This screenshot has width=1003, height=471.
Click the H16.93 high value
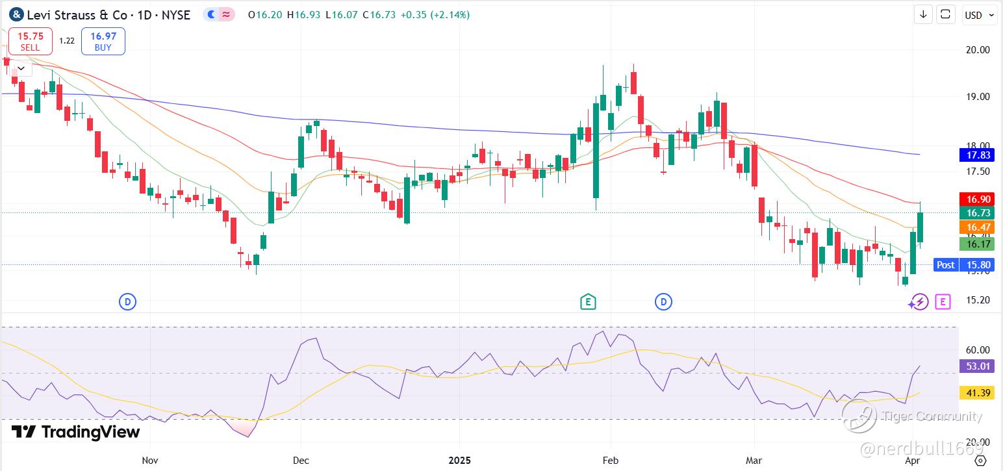click(303, 15)
